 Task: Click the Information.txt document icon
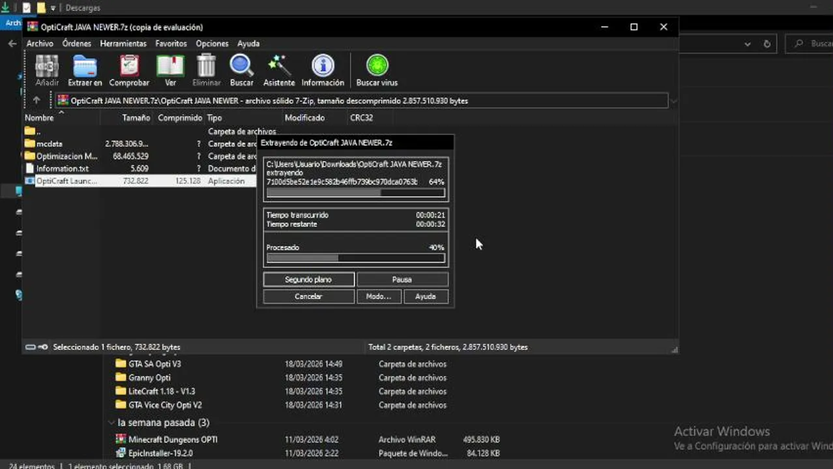pos(29,168)
